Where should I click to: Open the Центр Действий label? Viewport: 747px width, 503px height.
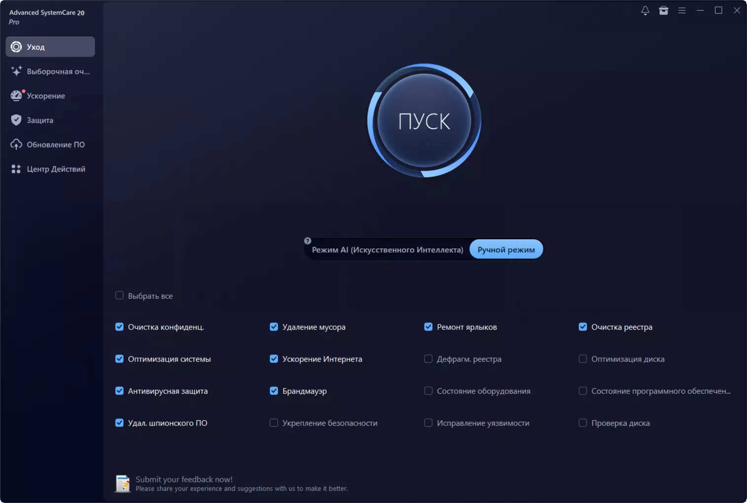tap(56, 169)
